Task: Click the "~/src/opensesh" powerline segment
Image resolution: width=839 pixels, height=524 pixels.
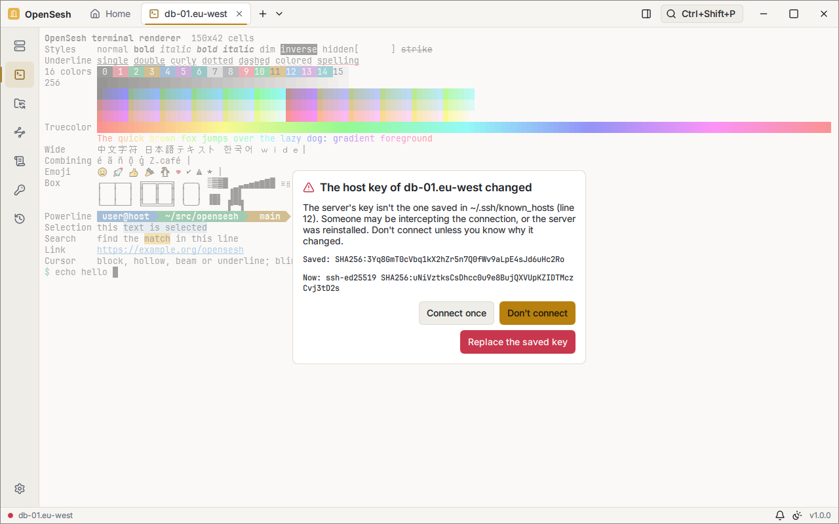Action: click(202, 216)
